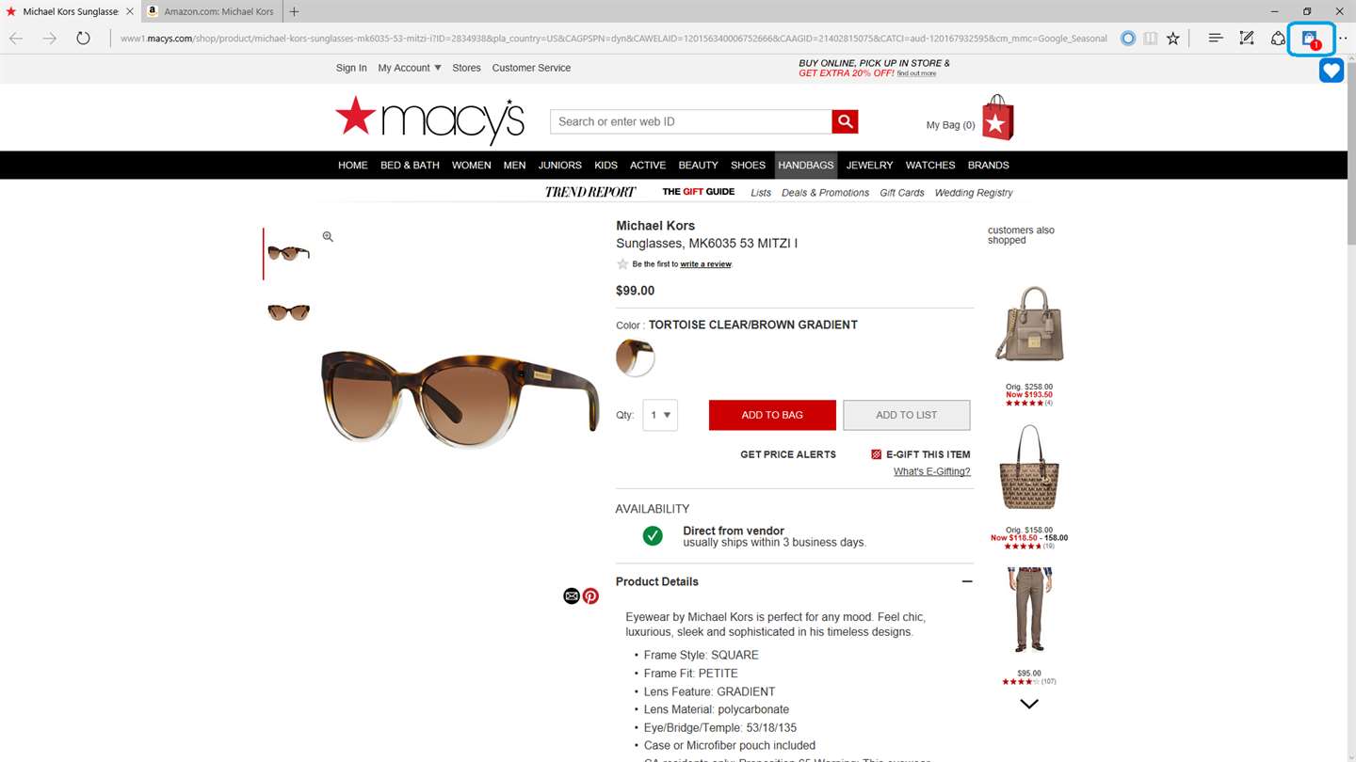Image resolution: width=1356 pixels, height=762 pixels.
Task: Switch to the Amazon.com Michael Kors tab
Action: [x=210, y=11]
